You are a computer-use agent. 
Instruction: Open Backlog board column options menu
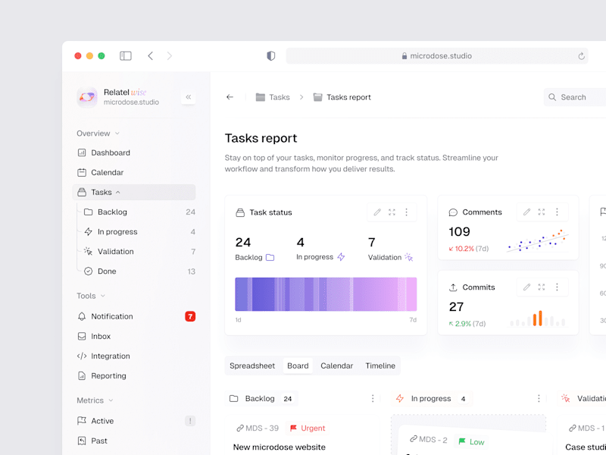point(373,399)
